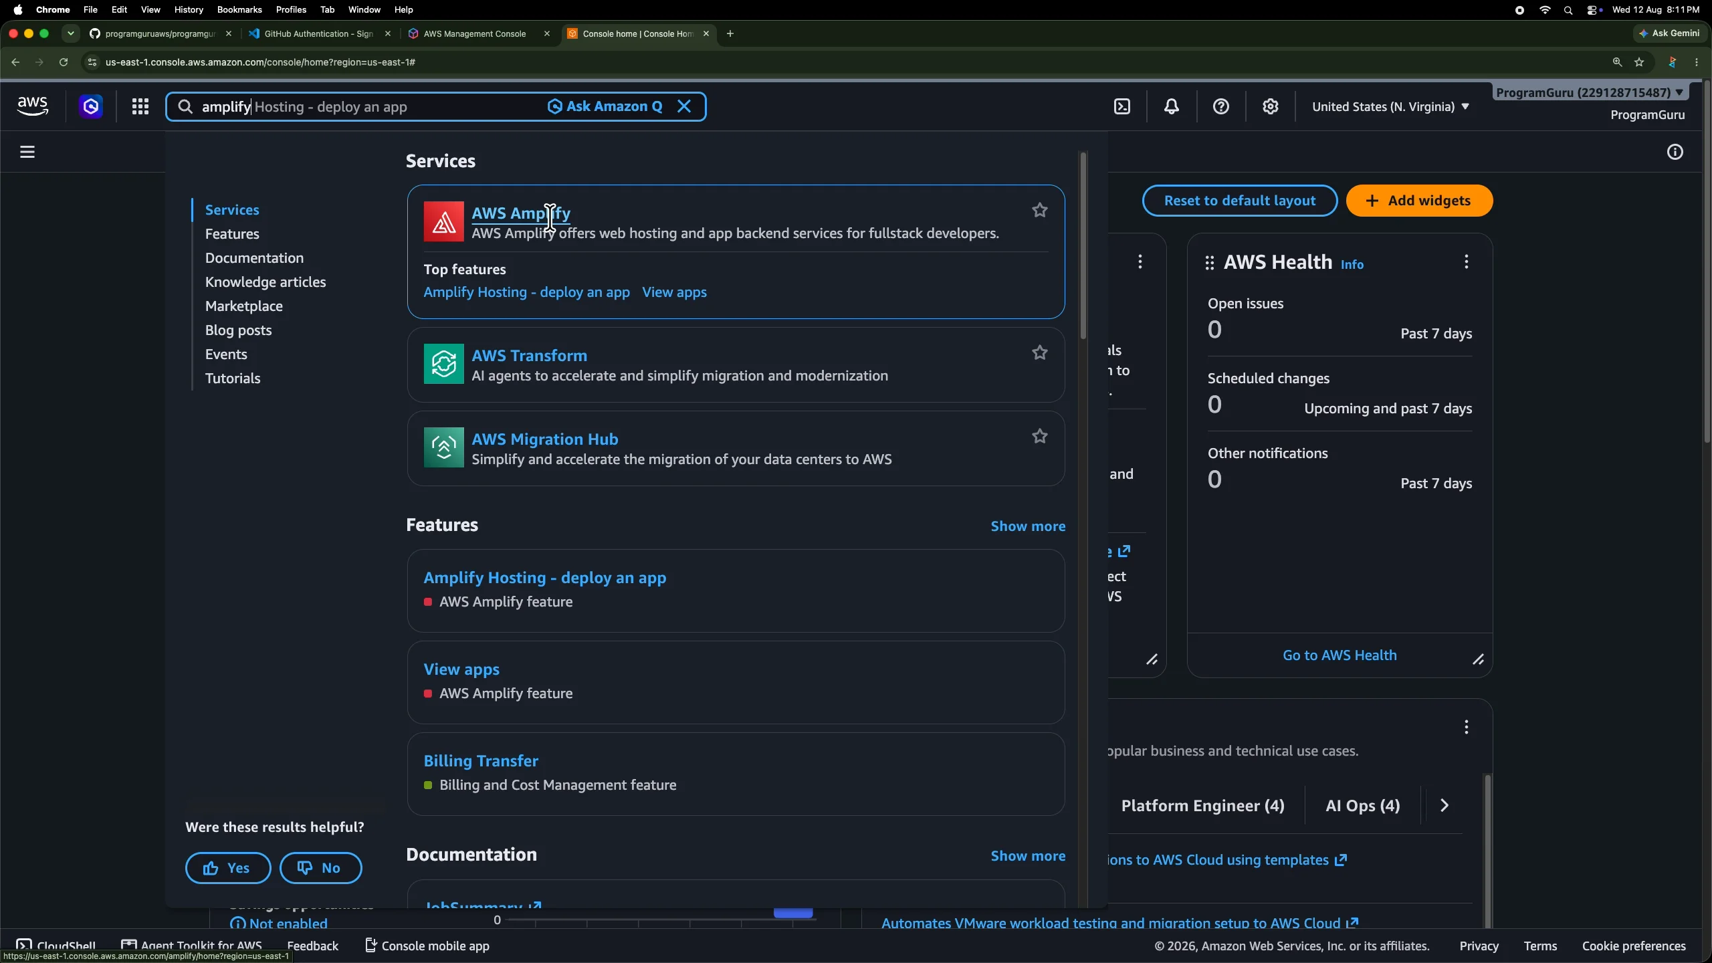Viewport: 1712px width, 963px height.
Task: Open the settings gear icon
Action: 1271,106
